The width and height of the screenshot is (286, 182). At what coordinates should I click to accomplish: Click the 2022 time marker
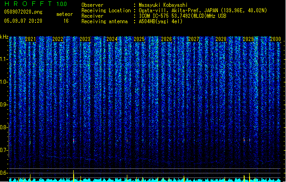click(x=58, y=39)
